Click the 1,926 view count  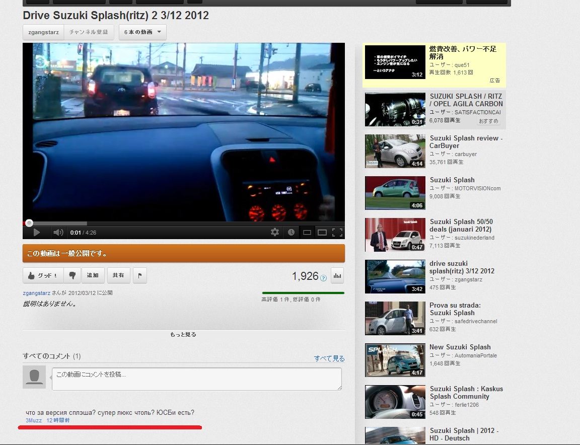click(305, 276)
